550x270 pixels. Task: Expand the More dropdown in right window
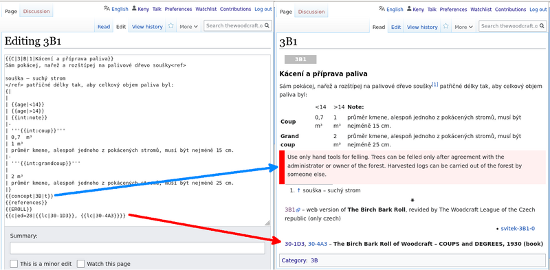(x=463, y=27)
